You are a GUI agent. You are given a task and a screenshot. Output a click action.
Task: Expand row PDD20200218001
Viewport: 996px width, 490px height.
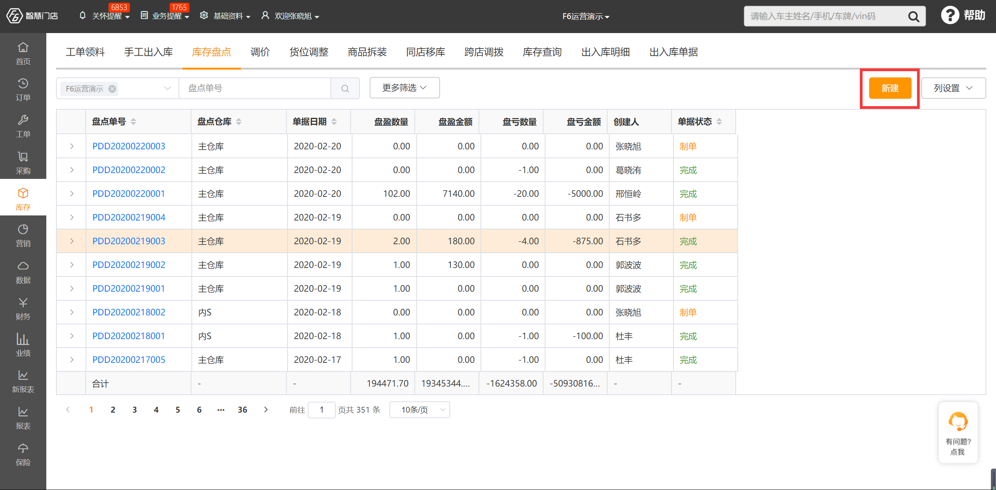tap(72, 336)
